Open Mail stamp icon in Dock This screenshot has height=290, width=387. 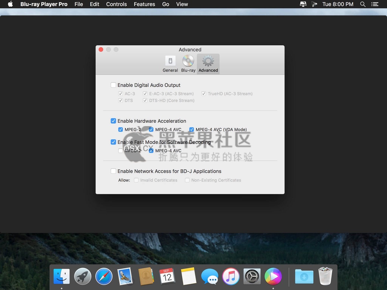point(125,276)
